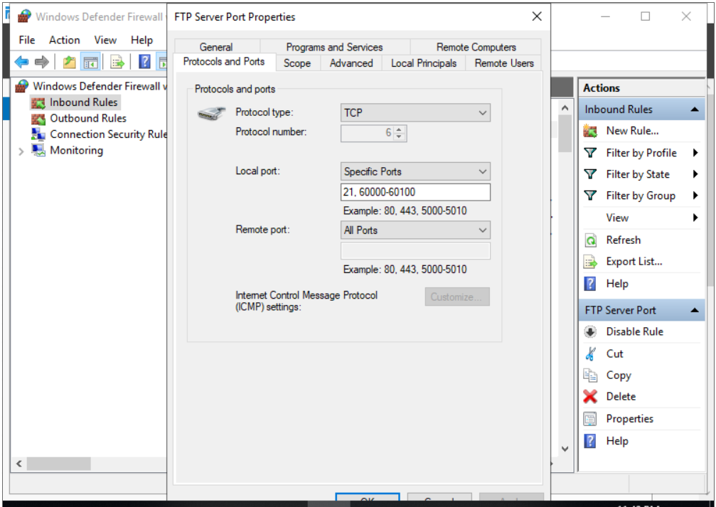
Task: Click the protocol number field showing 6
Action: (367, 133)
